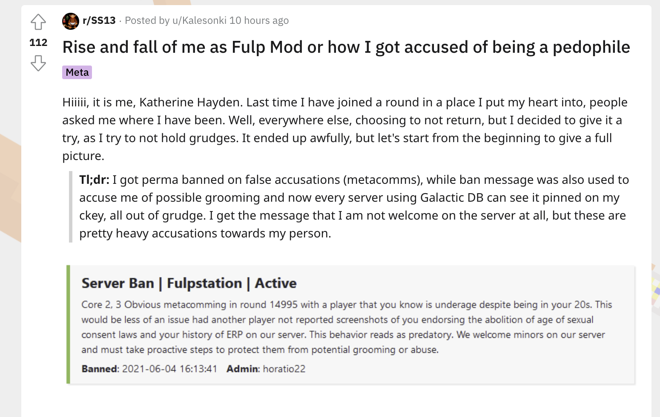
Task: Open u/Kalesonki's user profile
Action: [x=199, y=20]
